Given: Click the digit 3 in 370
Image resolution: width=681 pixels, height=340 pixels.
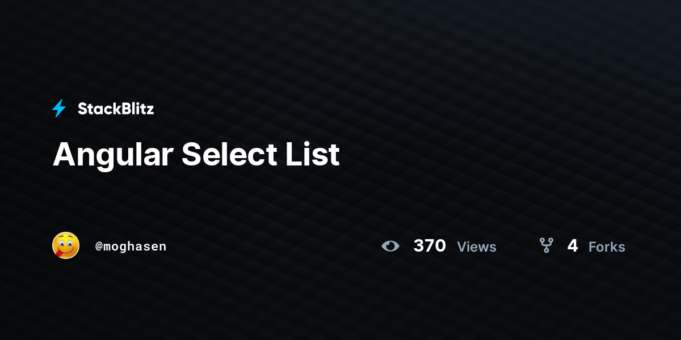Looking at the screenshot, I should pos(419,245).
